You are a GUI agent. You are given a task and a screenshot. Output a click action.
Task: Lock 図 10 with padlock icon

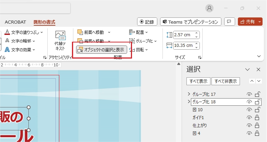pos(257,109)
